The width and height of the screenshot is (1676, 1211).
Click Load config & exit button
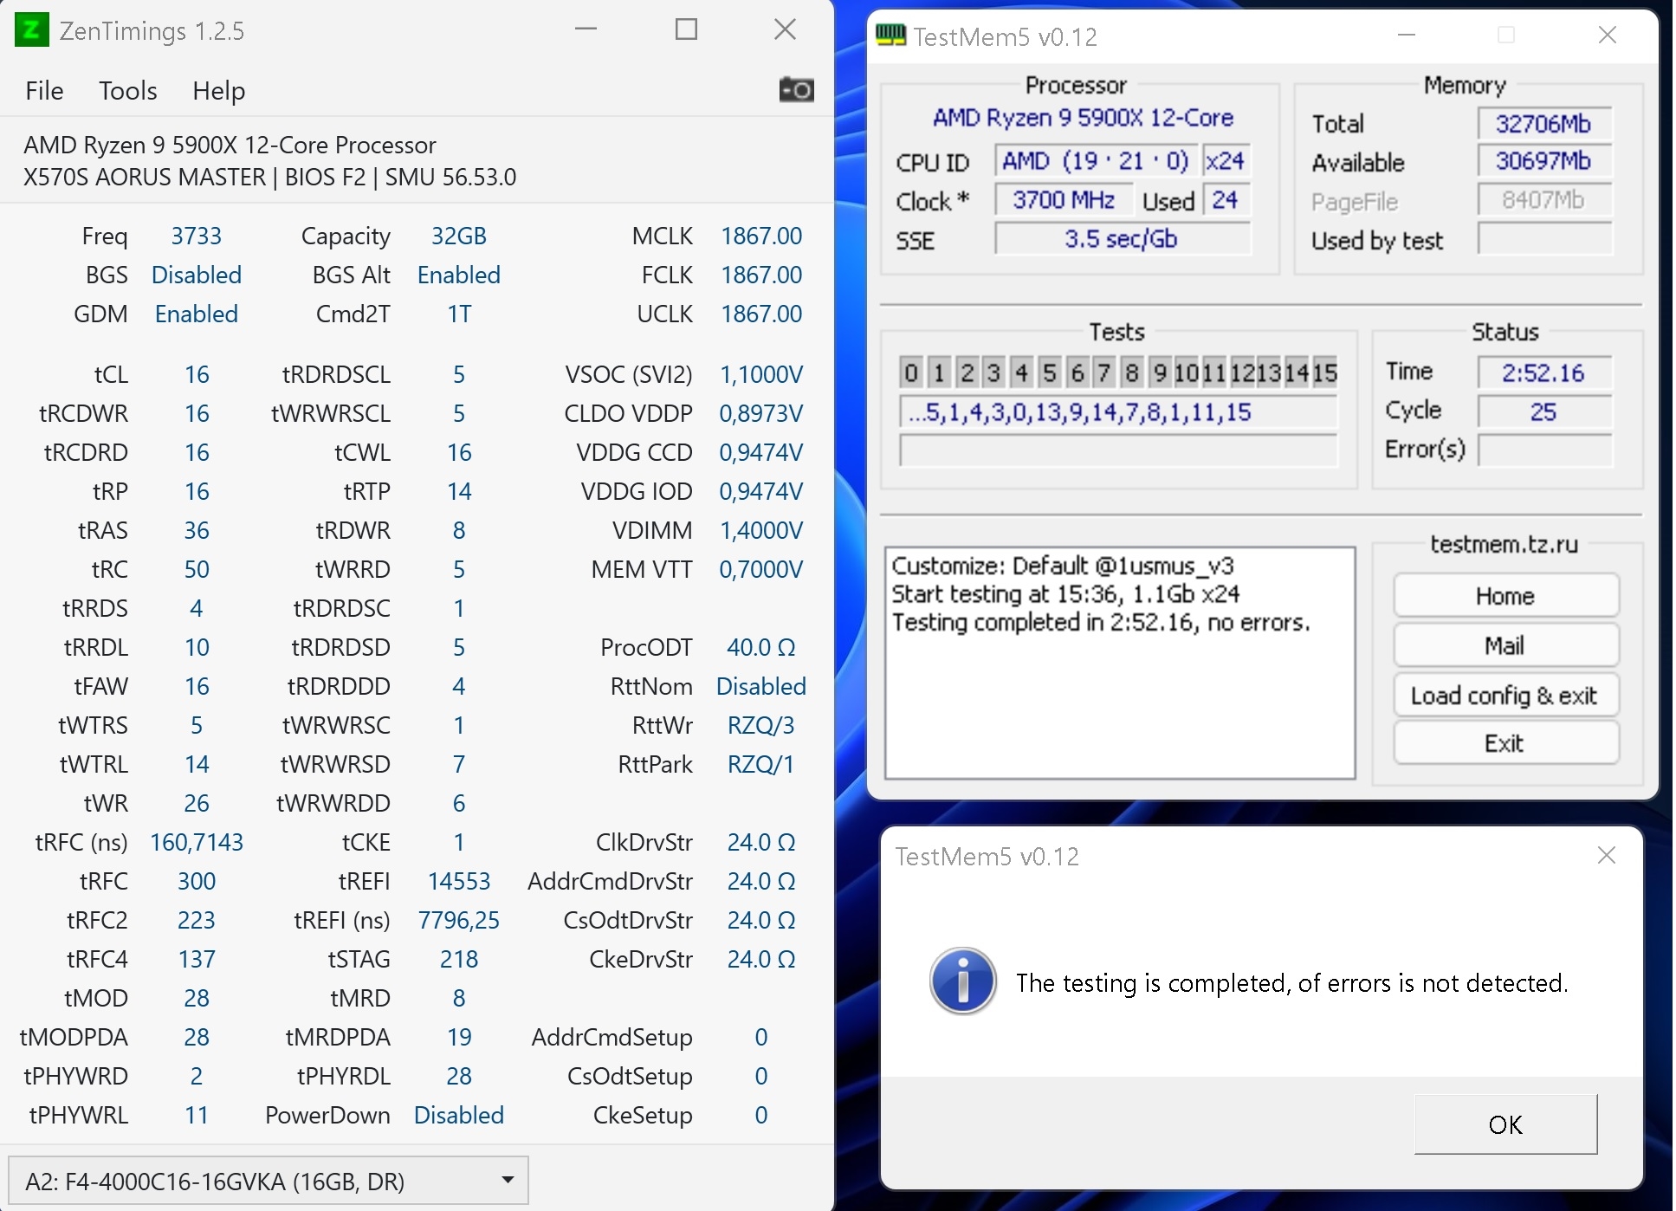1505,696
